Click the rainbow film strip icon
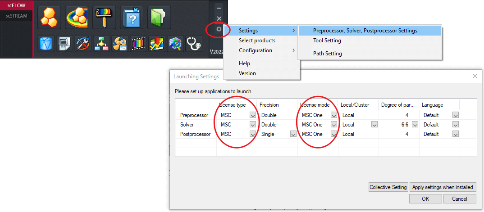484x212 pixels. tap(138, 44)
